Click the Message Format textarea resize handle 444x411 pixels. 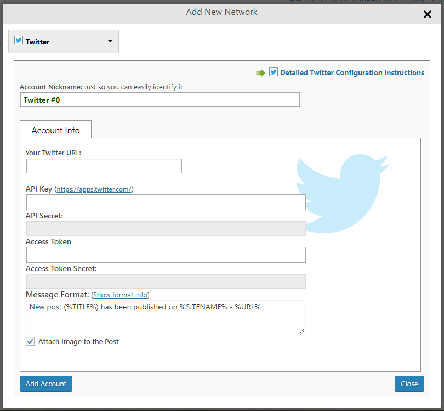(x=302, y=331)
